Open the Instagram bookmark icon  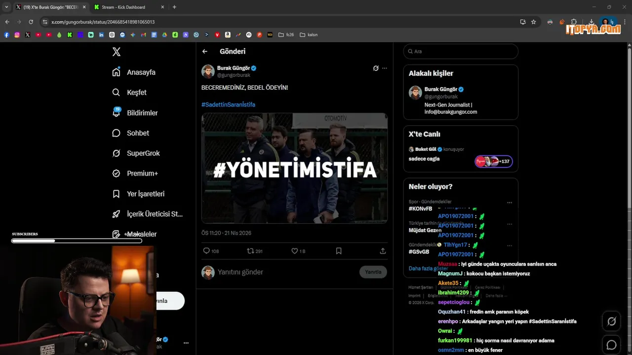click(17, 35)
